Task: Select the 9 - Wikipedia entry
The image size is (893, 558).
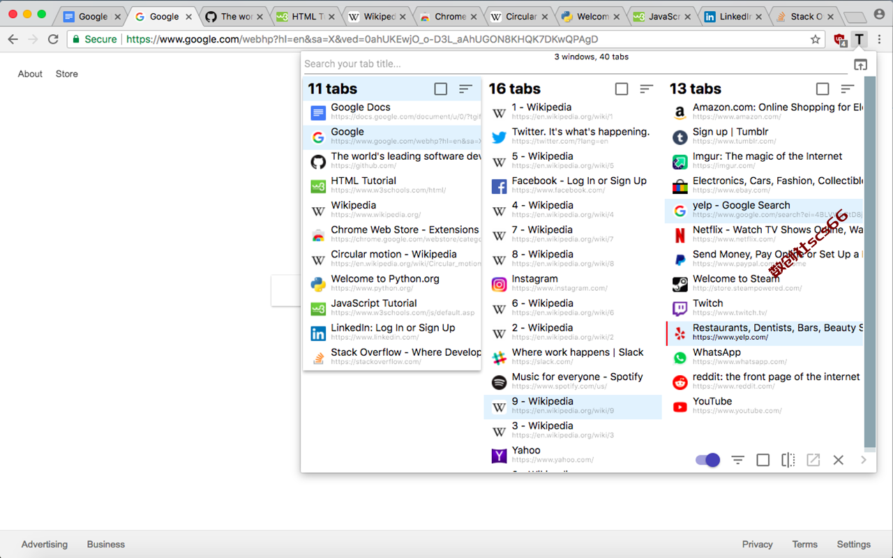Action: [573, 407]
